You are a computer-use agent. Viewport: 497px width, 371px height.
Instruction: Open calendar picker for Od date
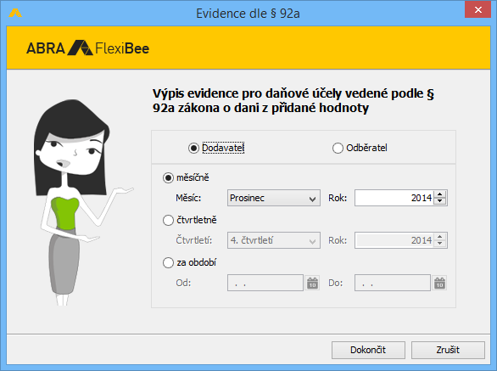coord(312,283)
